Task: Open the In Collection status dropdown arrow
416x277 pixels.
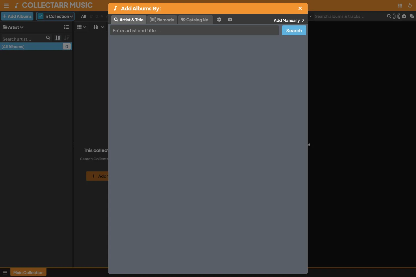Action: pyautogui.click(x=71, y=16)
